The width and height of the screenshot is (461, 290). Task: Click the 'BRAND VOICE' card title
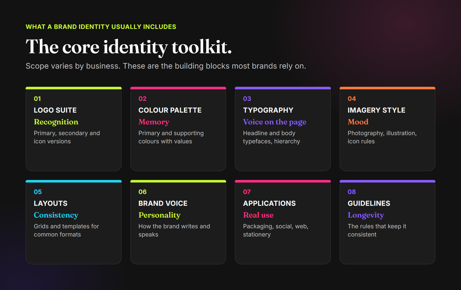pos(163,203)
